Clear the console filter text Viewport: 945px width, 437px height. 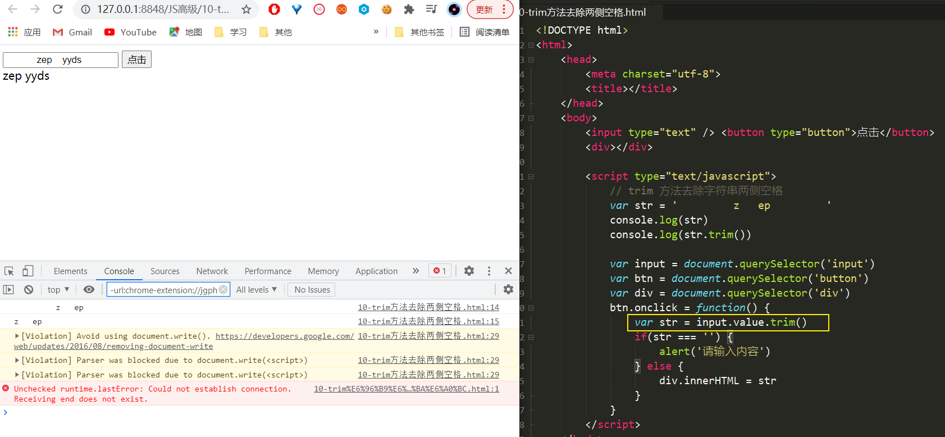(223, 289)
